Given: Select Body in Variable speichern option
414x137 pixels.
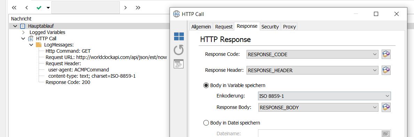Looking at the screenshot, I should pyautogui.click(x=206, y=85).
